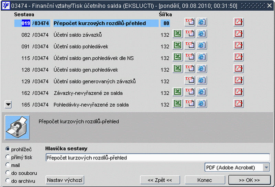Export Účetní saldo pohledávek to Excel
275x187 pixels.
(178, 45)
